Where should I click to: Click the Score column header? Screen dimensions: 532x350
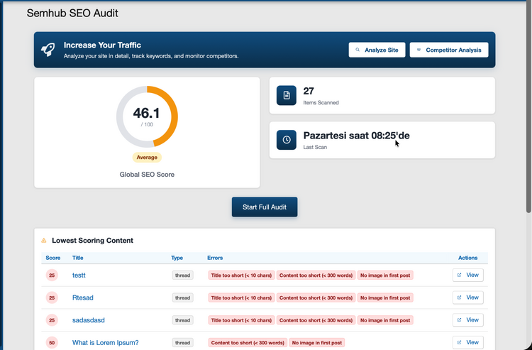pos(53,258)
